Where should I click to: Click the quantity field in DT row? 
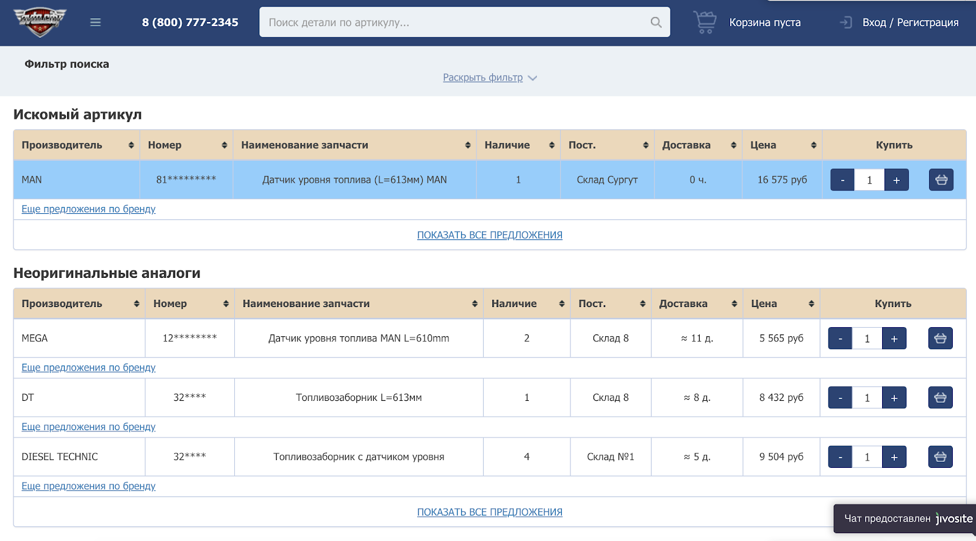point(867,397)
